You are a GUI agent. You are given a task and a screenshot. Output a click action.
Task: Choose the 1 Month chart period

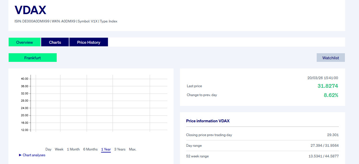tap(73, 149)
